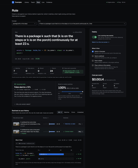The image size is (138, 168).
Task: Click the Scored stage 1 value
Action: (x=103, y=86)
